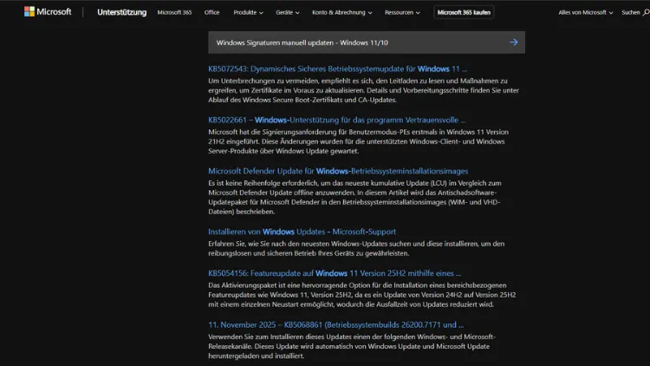
Task: Expand the Produkte dropdown menu
Action: tap(249, 12)
